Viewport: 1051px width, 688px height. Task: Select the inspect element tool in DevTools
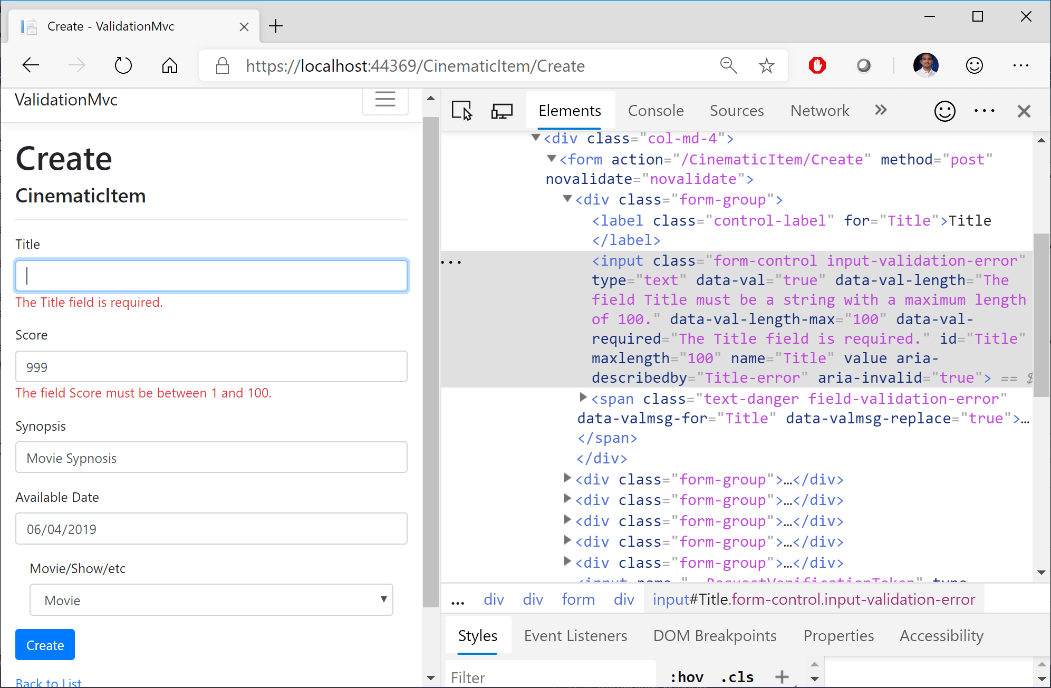(461, 110)
